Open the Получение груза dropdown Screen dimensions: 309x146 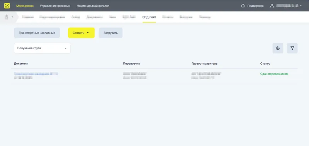42,48
